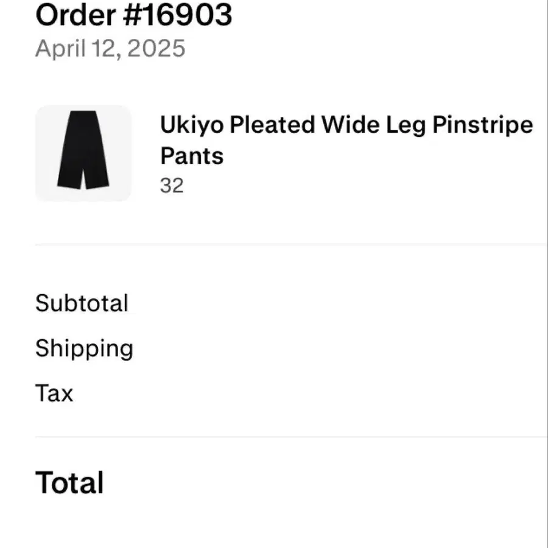Click the size 32 label under product name

pyautogui.click(x=172, y=185)
